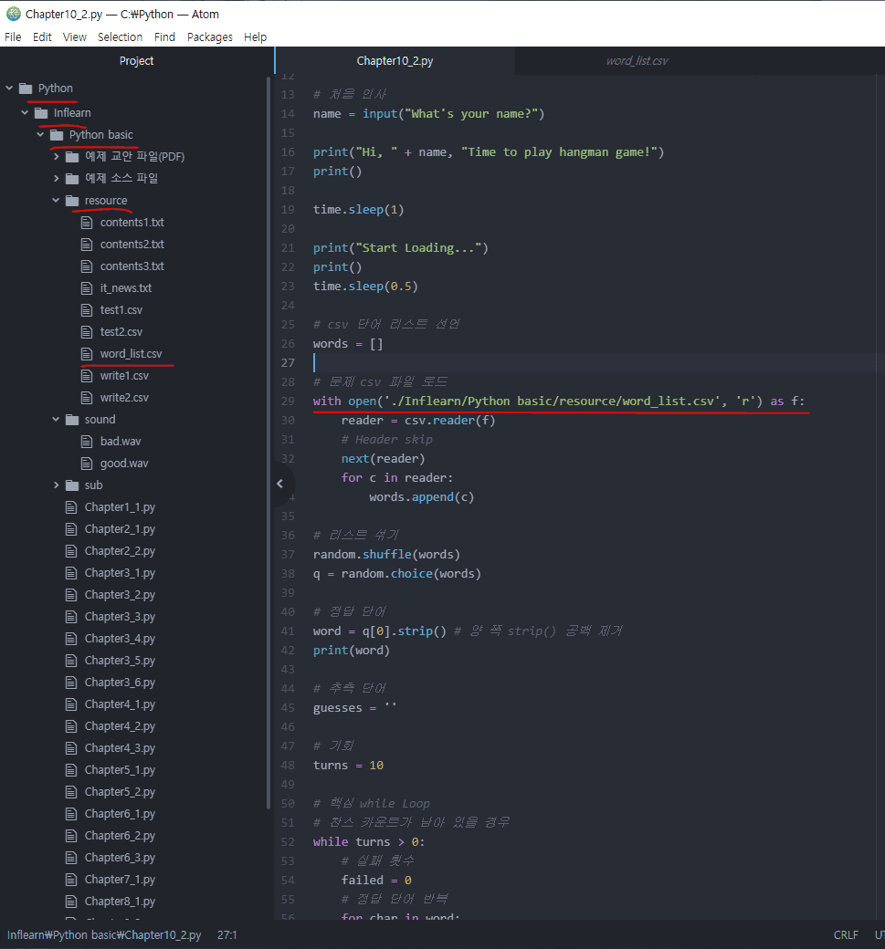This screenshot has width=885, height=949.
Task: Open Chapter7_1.py from the tree
Action: pyautogui.click(x=120, y=880)
